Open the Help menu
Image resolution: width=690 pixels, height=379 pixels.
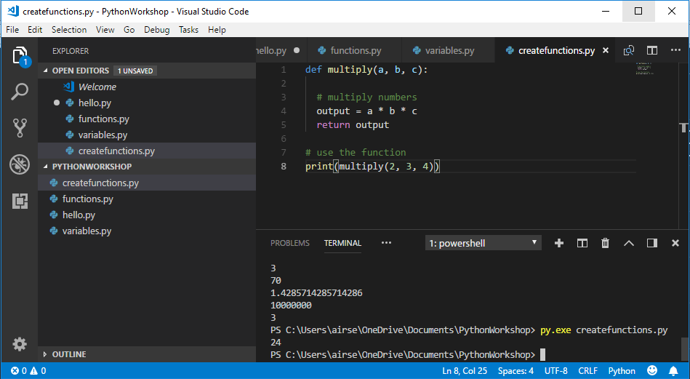[217, 30]
